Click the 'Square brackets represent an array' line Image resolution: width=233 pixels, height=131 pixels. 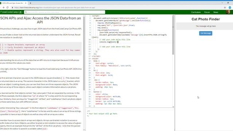pos(23,45)
